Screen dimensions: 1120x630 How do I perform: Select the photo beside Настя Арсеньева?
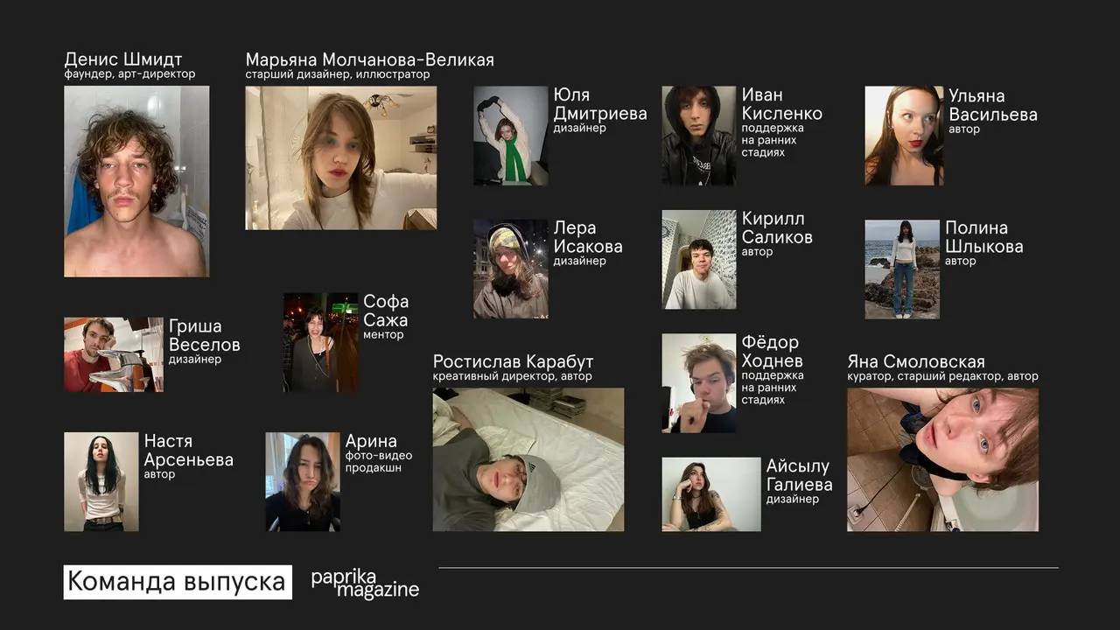point(101,482)
